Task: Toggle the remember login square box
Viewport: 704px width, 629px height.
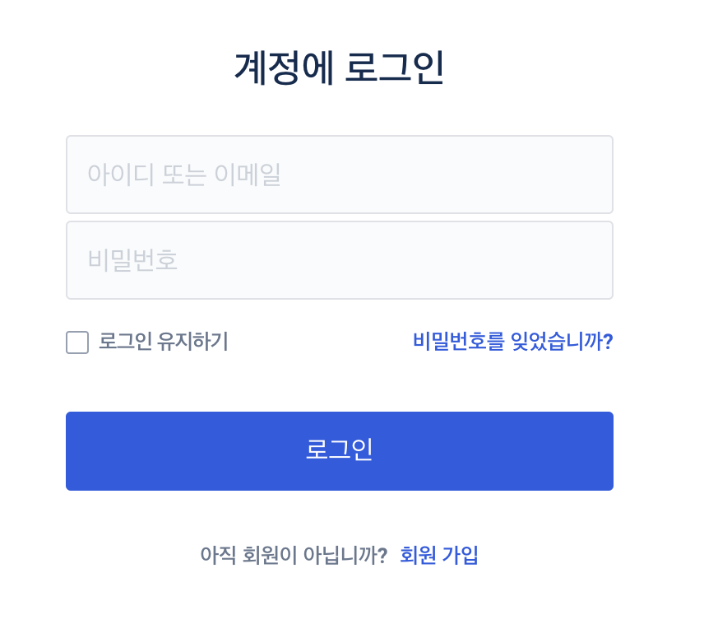Action: click(x=77, y=342)
